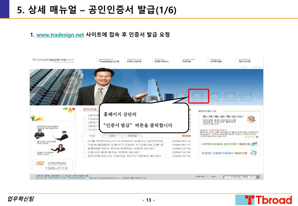Click date [2006/05/11] on first FAQ row
The image size is (298, 206).
[x=181, y=141]
